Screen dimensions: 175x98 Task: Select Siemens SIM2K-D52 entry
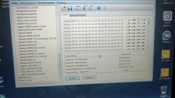coord(28,42)
